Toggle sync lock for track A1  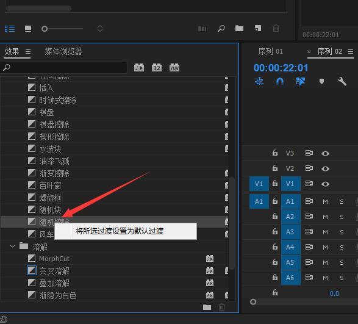point(309,201)
